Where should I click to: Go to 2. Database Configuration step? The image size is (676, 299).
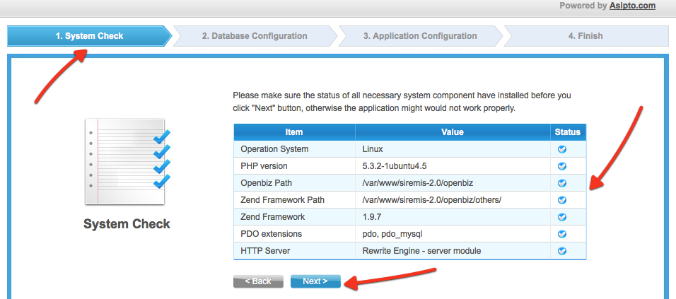255,36
